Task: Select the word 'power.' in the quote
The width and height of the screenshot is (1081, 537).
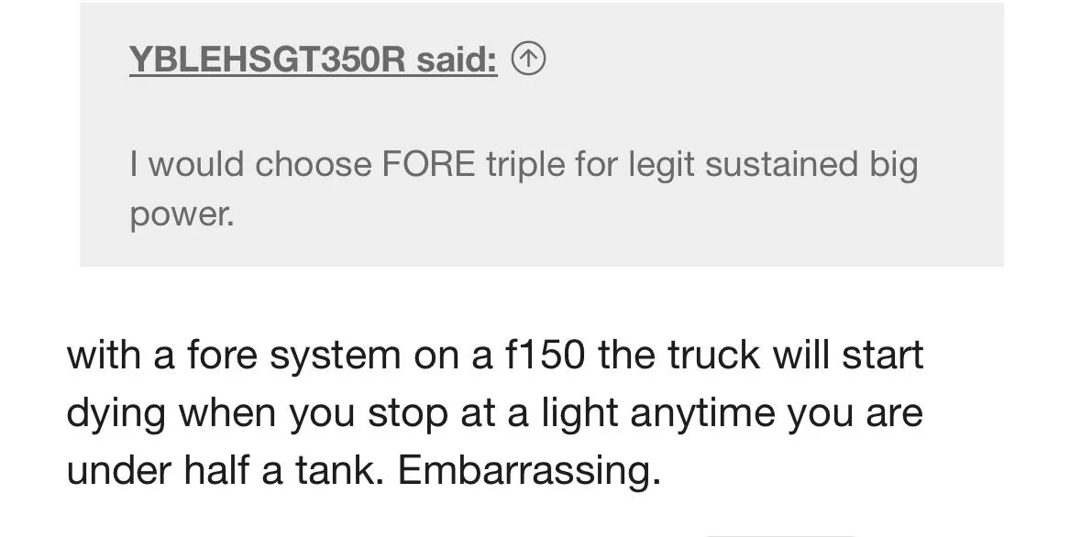Action: point(182,215)
